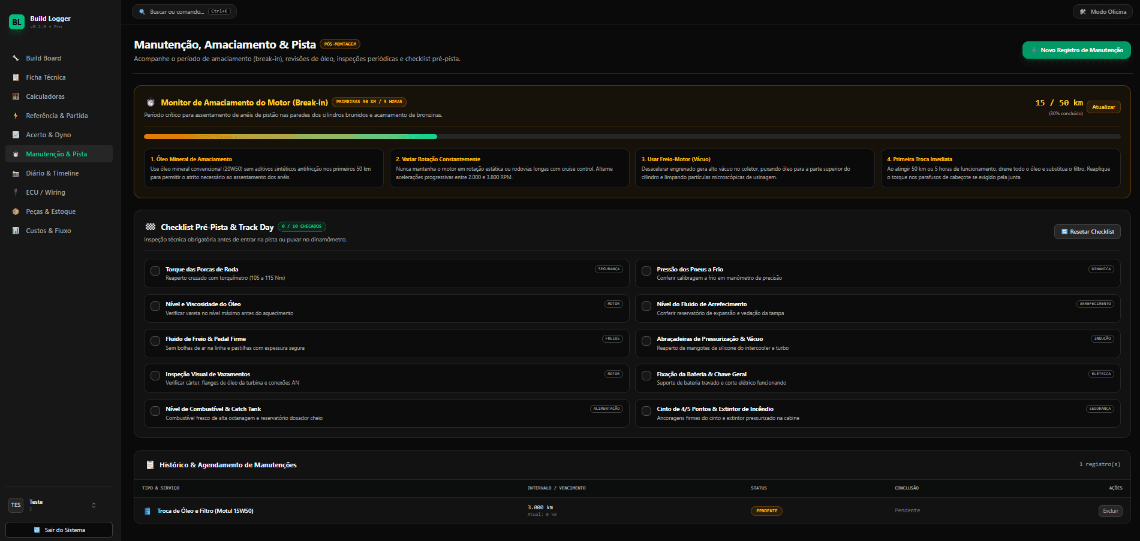The height and width of the screenshot is (541, 1140).
Task: Open Build Board in sidebar
Action: pos(59,58)
